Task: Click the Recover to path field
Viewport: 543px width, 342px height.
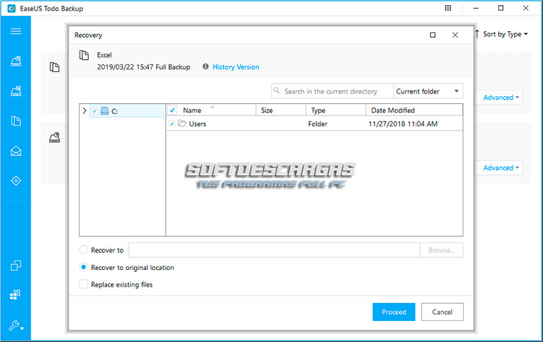Action: pos(274,250)
